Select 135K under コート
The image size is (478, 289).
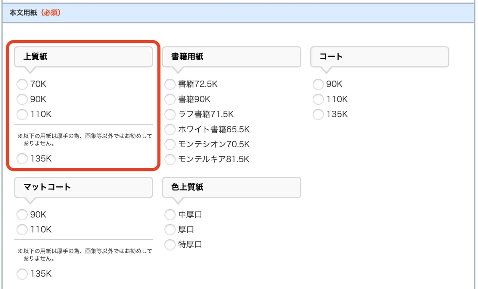(x=318, y=114)
